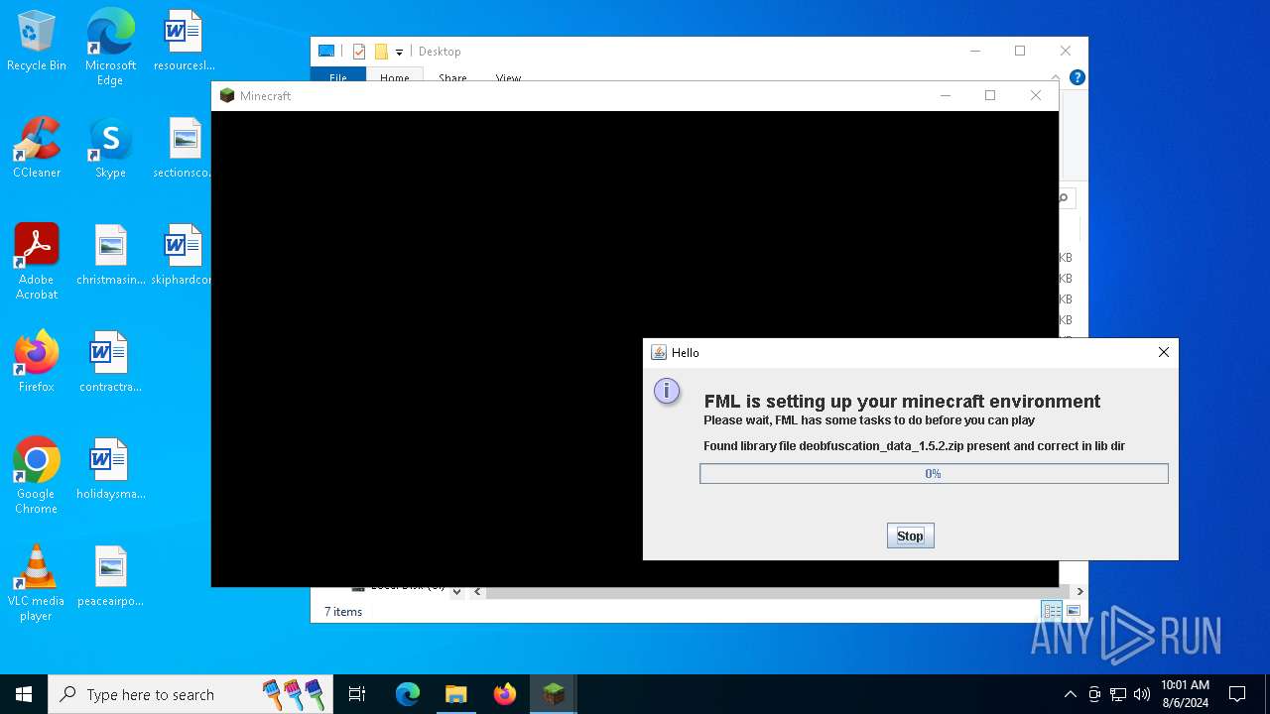The width and height of the screenshot is (1270, 714).
Task: Click the right arrow of Explorer's horizontal scrollbar
Action: coord(1079,592)
